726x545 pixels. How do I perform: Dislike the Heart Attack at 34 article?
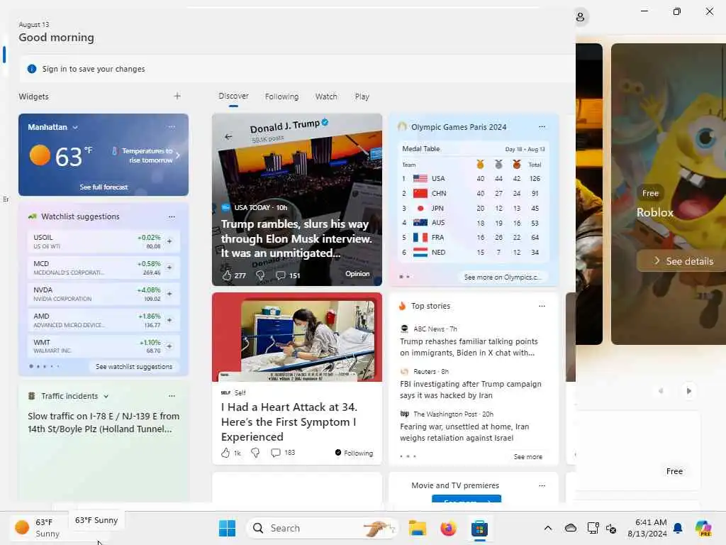tap(255, 453)
